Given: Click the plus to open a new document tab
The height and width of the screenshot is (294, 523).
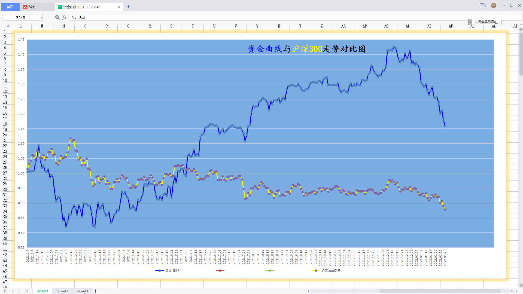Looking at the screenshot, I should pos(128,7).
